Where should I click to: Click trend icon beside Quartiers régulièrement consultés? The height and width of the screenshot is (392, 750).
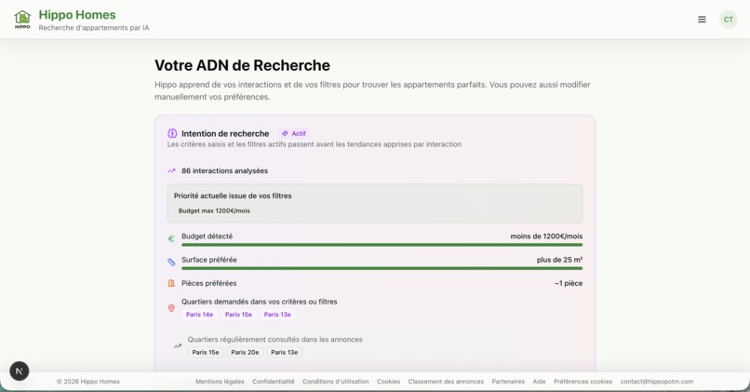point(178,346)
